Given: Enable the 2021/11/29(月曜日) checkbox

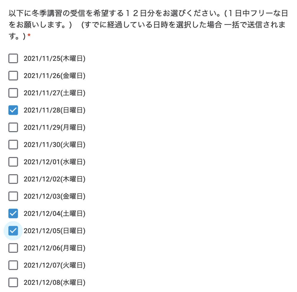Looking at the screenshot, I should pyautogui.click(x=13, y=127).
